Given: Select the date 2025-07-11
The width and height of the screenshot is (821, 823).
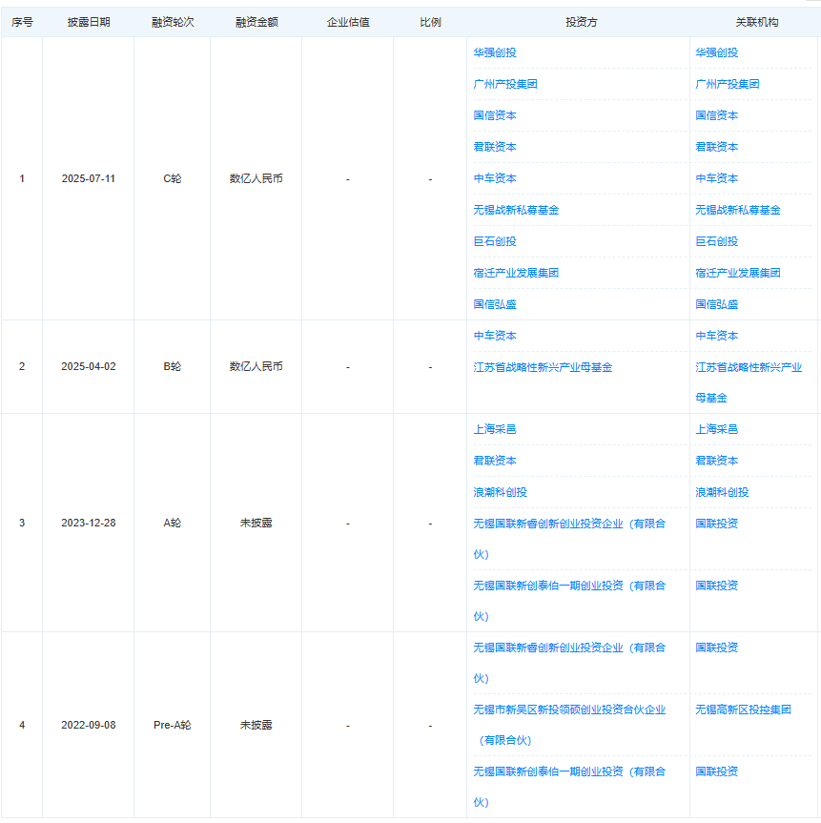Looking at the screenshot, I should pos(88,178).
